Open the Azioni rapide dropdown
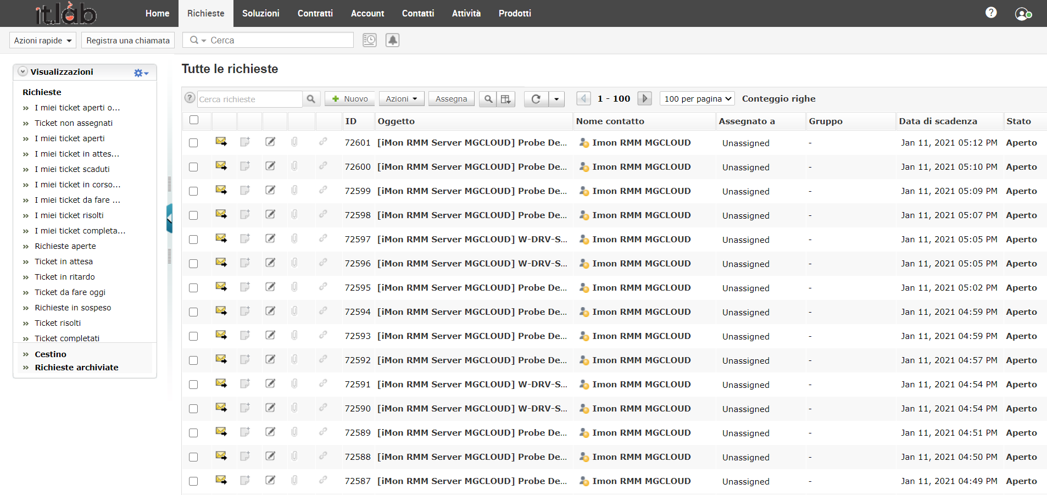The width and height of the screenshot is (1047, 495). 43,41
